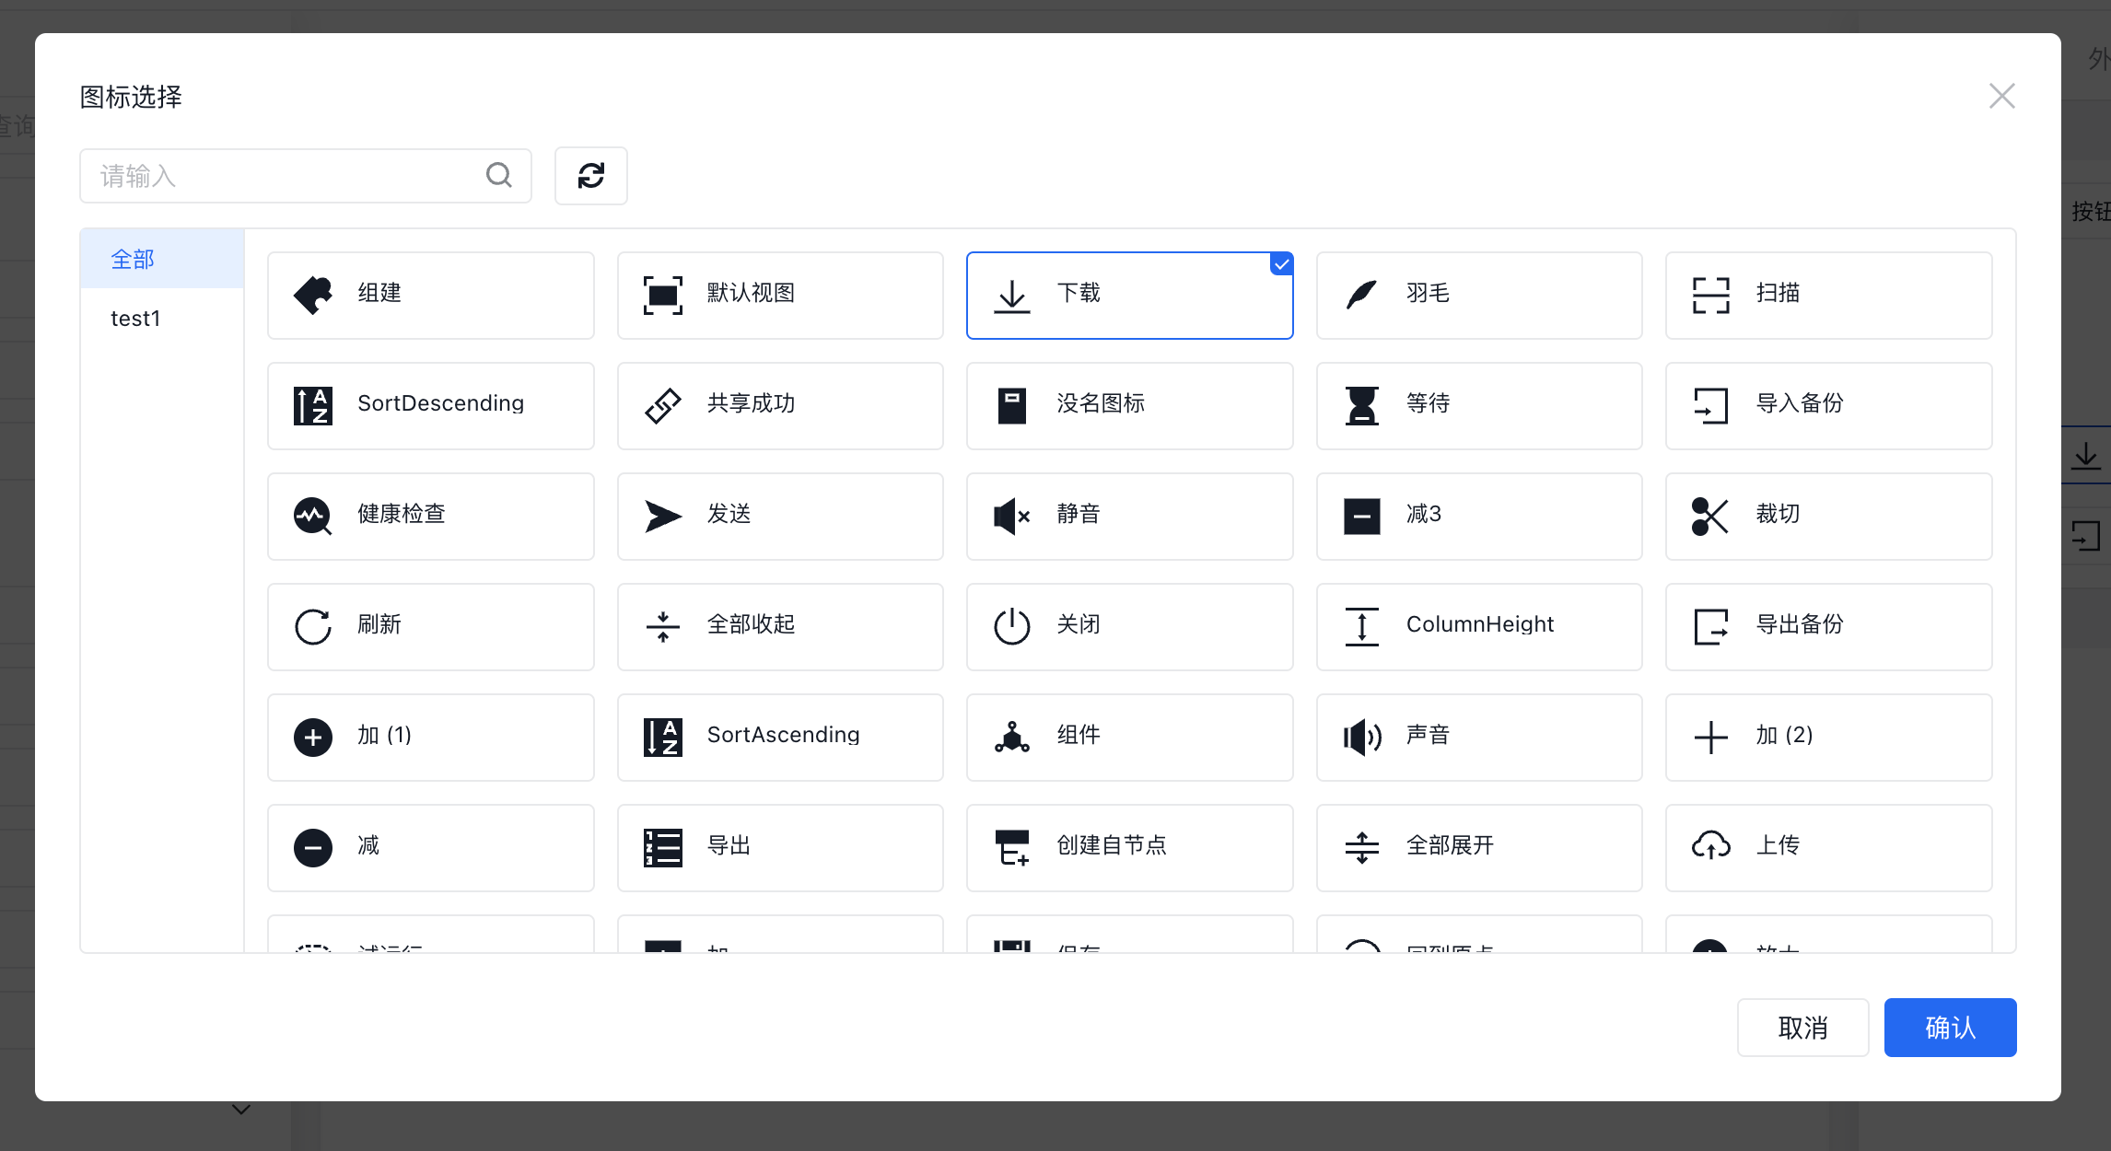This screenshot has height=1151, width=2111.
Task: Select the 等待 hourglass icon
Action: coord(1479,406)
